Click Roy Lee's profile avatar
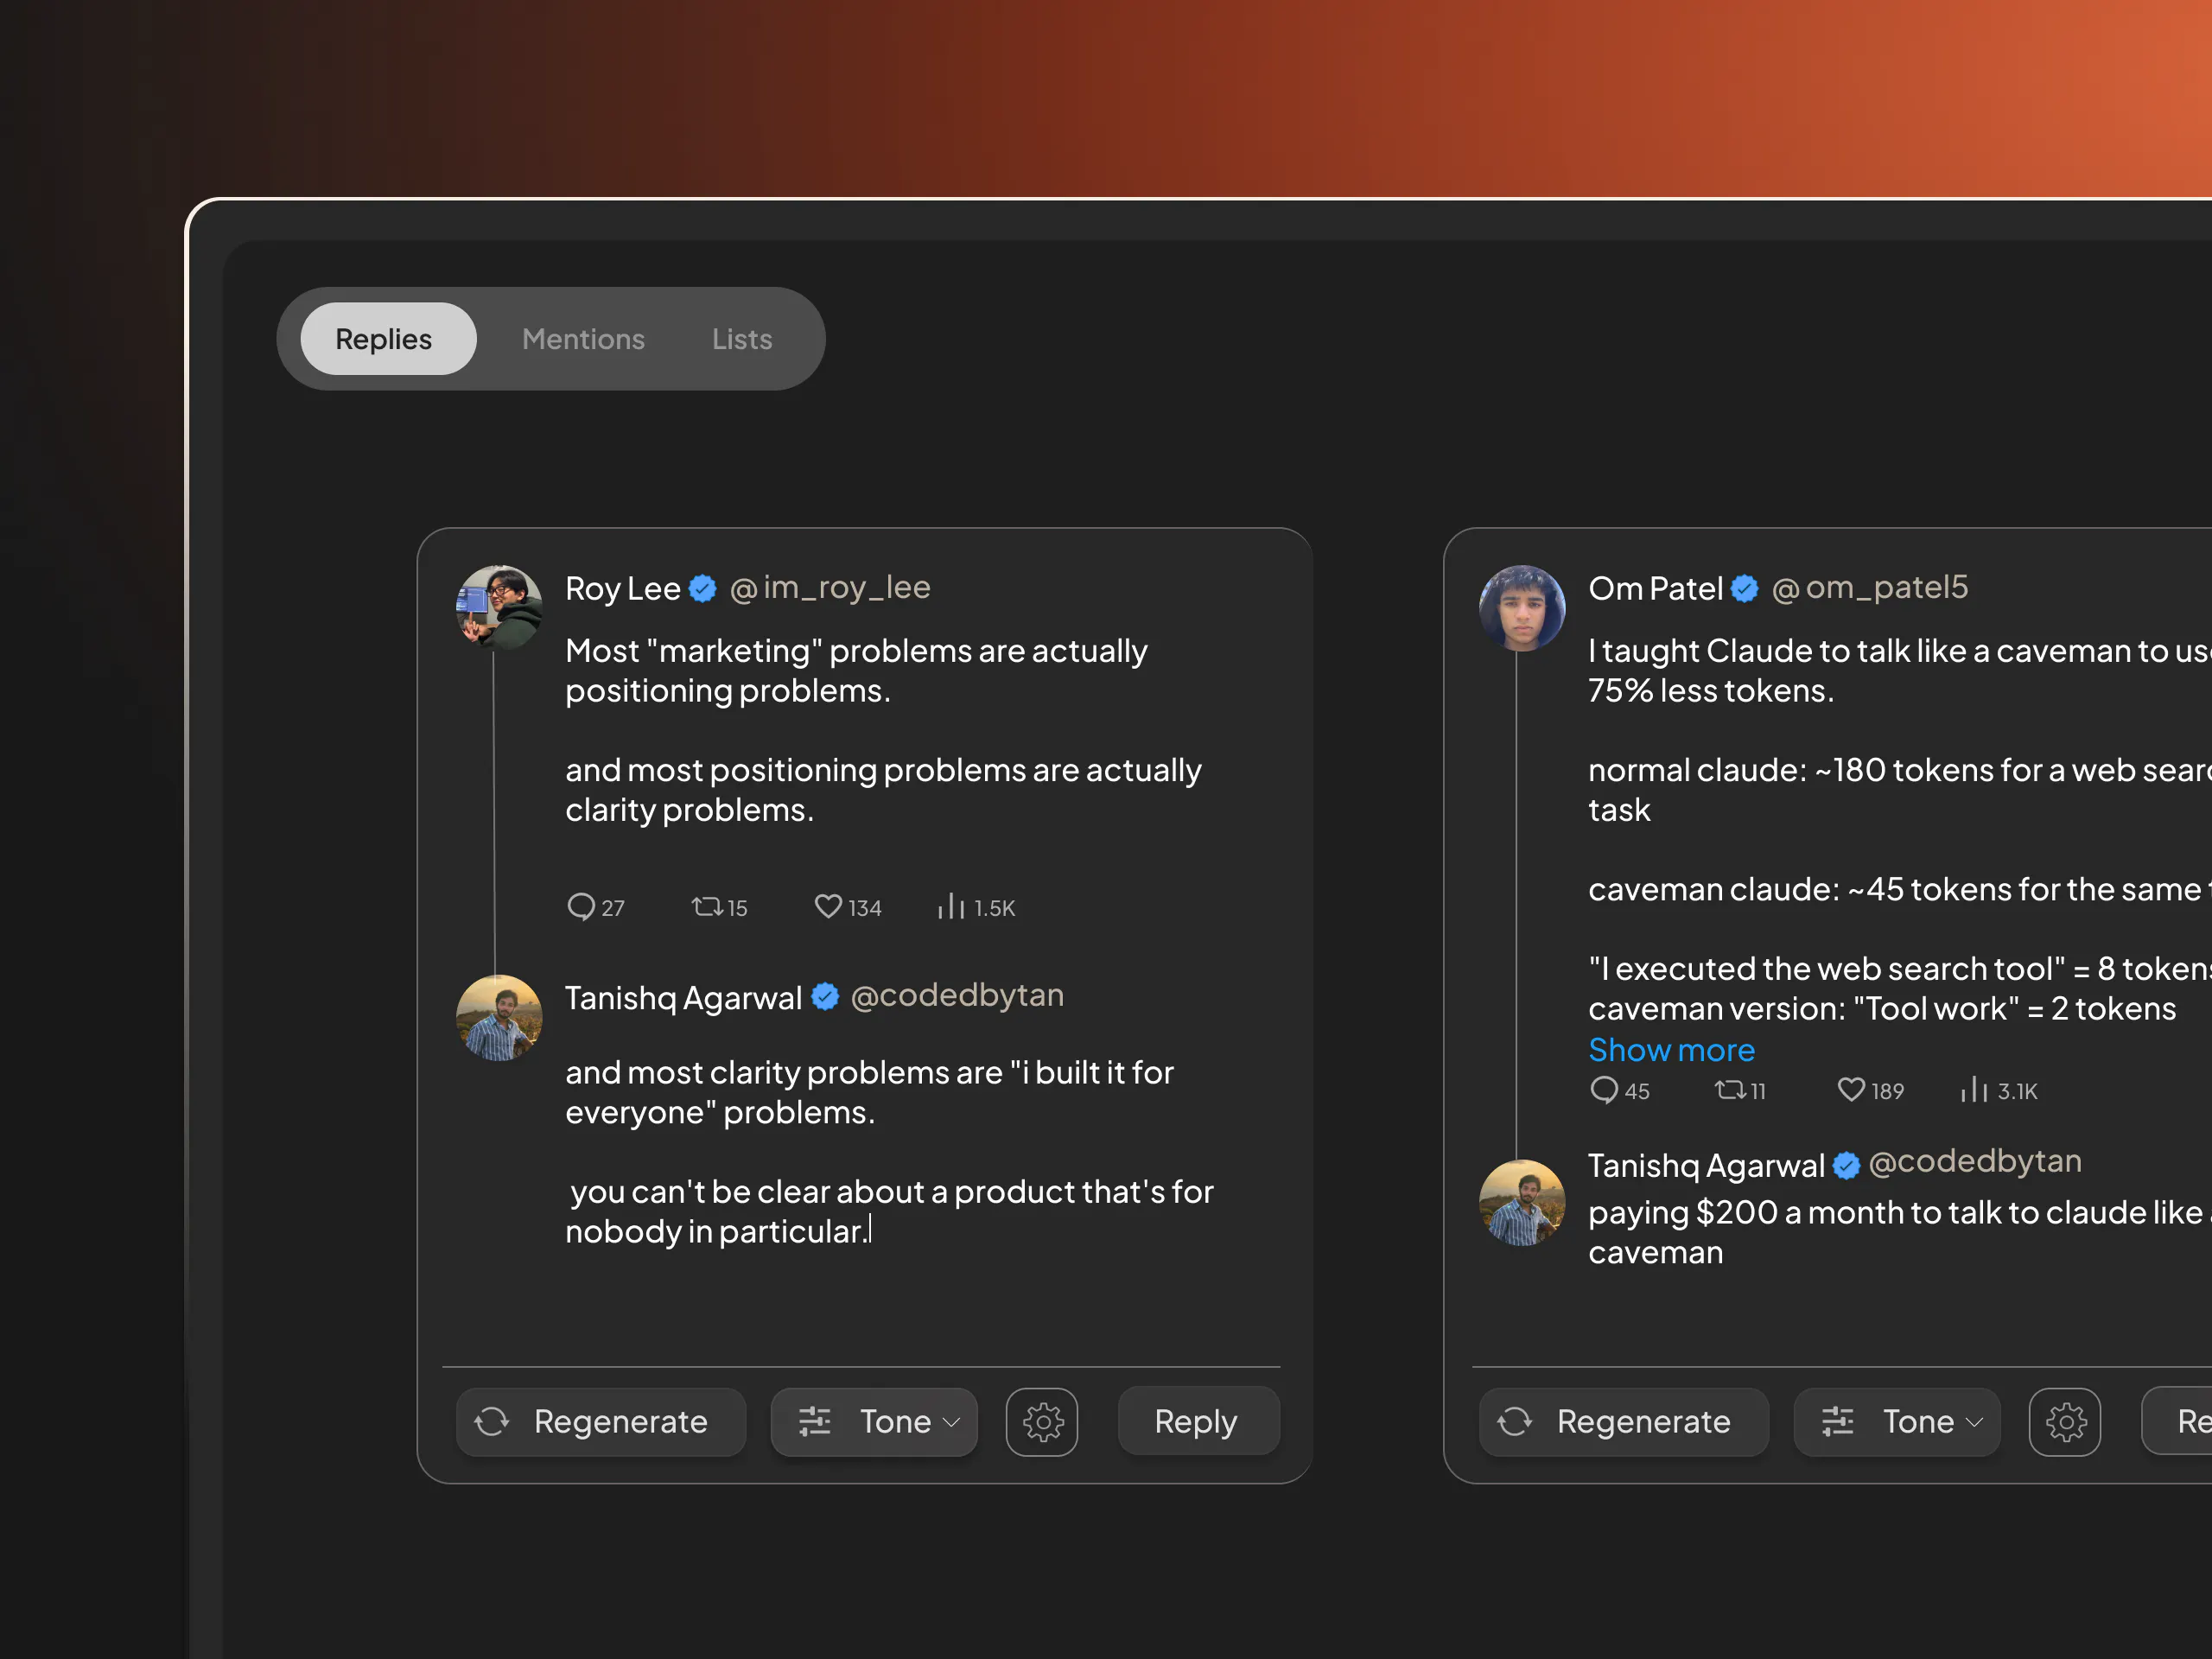Image resolution: width=2212 pixels, height=1659 pixels. pyautogui.click(x=499, y=608)
